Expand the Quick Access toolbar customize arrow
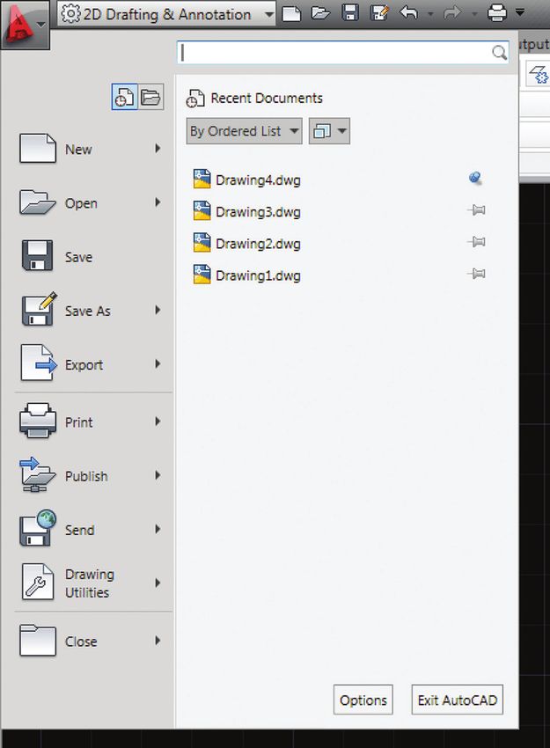Screen dimensions: 550x748 520,12
